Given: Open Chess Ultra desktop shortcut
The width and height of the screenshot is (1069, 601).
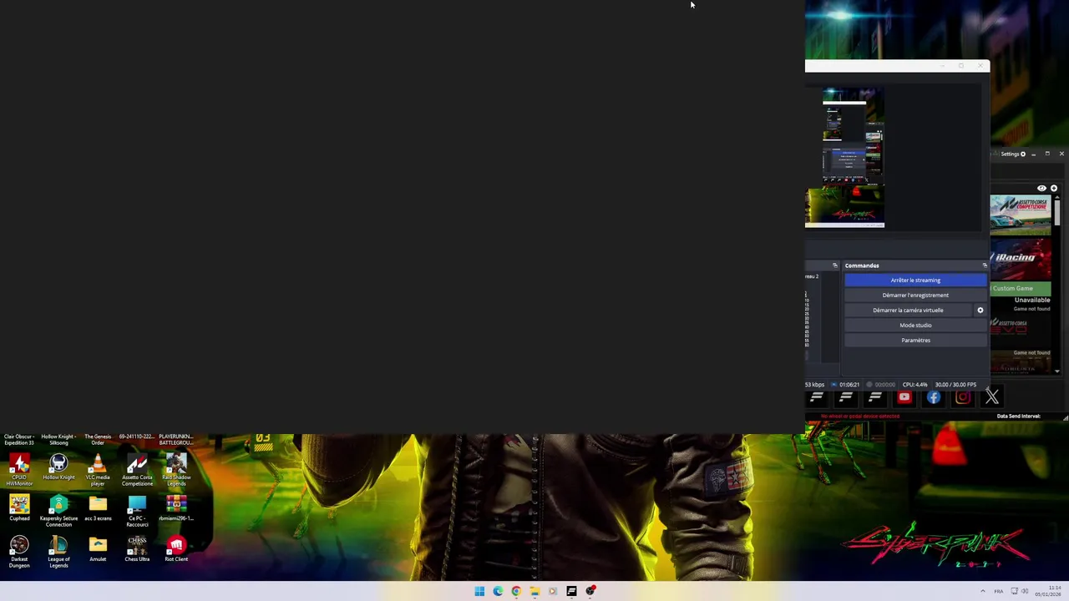Looking at the screenshot, I should click(137, 549).
